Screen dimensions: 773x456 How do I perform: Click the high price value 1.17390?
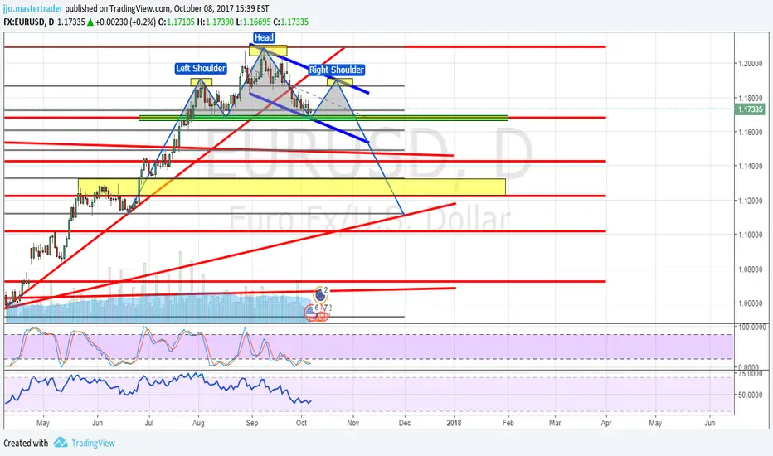tap(220, 22)
